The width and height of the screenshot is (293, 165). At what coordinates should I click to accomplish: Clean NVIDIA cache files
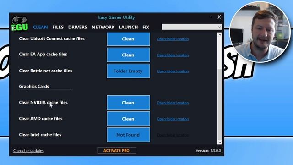[x=128, y=103]
